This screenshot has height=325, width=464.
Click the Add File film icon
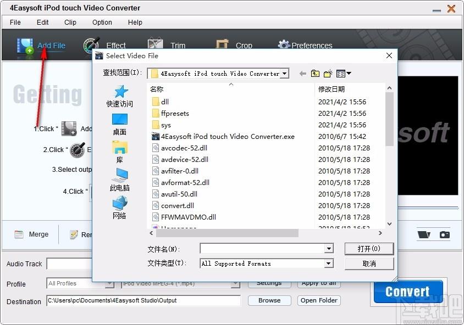(25, 46)
